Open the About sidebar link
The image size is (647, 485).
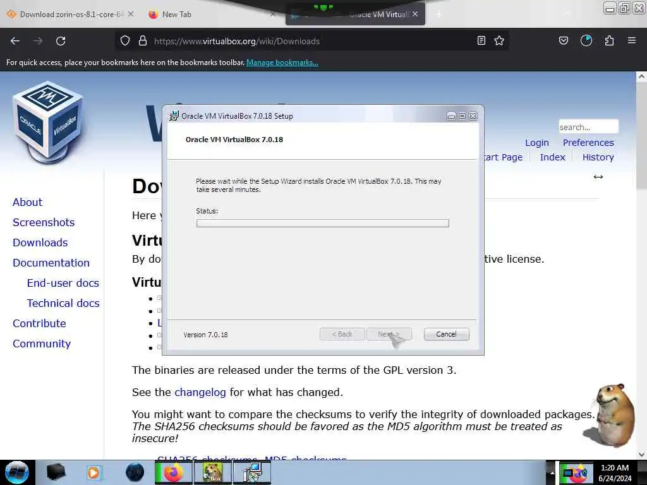point(27,202)
